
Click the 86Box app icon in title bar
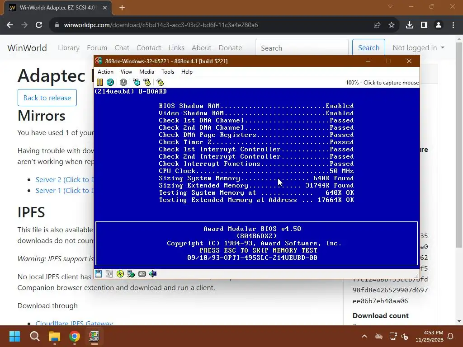pyautogui.click(x=99, y=61)
